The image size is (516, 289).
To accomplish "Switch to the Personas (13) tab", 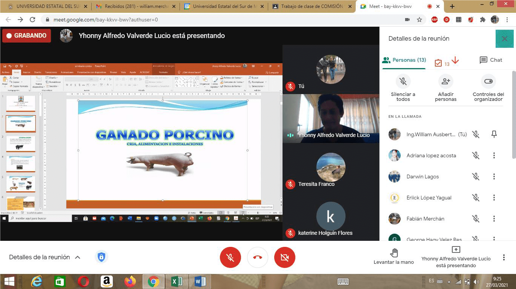I will pos(404,60).
